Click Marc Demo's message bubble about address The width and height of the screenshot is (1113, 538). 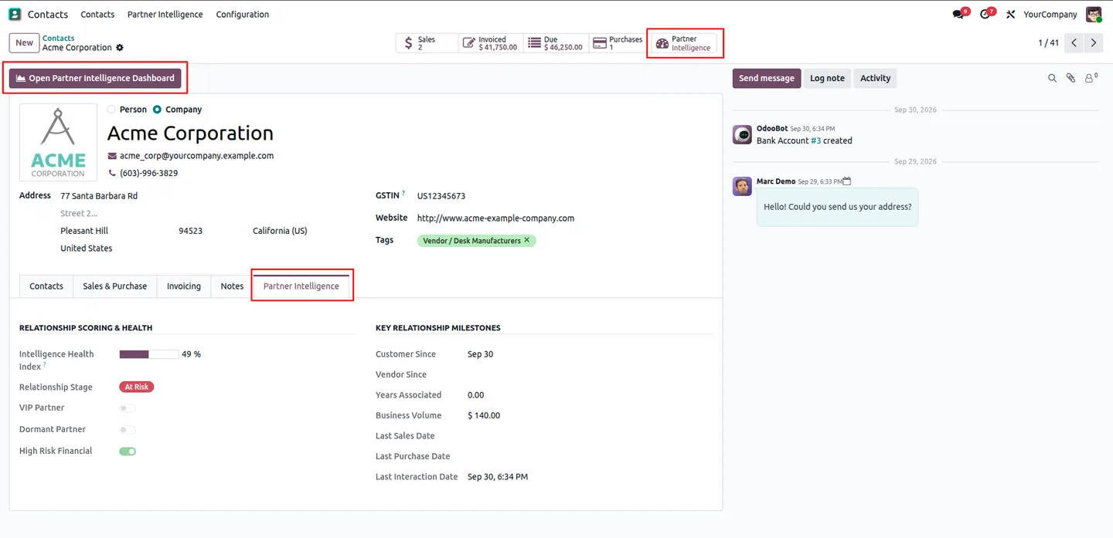838,207
